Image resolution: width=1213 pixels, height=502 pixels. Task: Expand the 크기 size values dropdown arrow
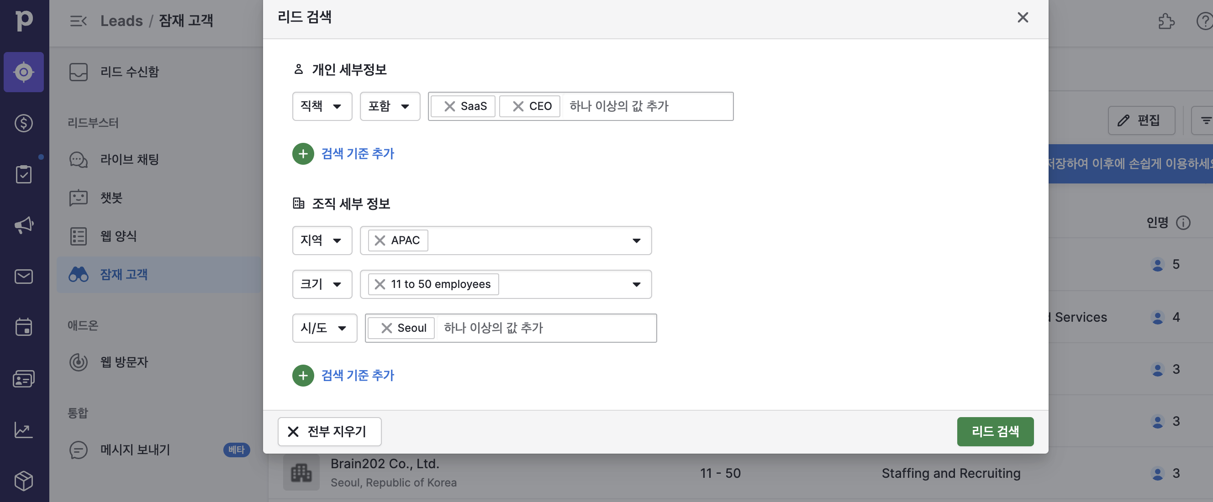[x=636, y=284]
